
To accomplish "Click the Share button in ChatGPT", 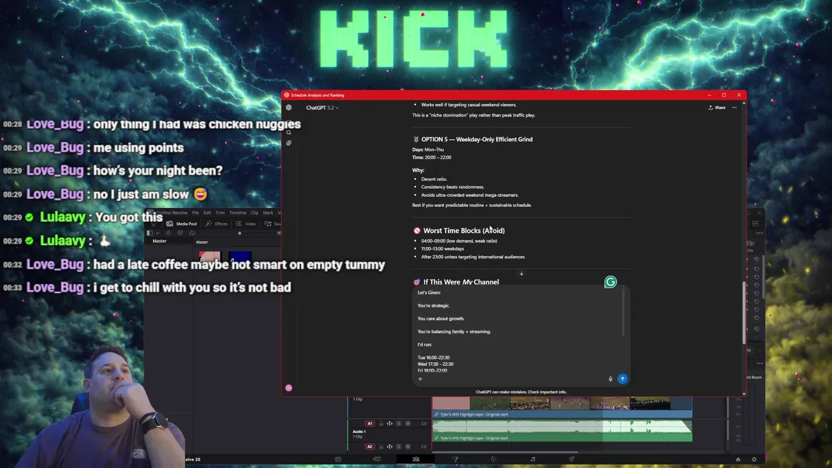I will pos(717,107).
